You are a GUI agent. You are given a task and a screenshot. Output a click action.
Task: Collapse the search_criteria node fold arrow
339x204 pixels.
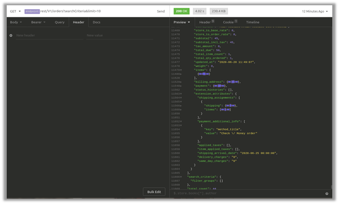click(x=181, y=177)
